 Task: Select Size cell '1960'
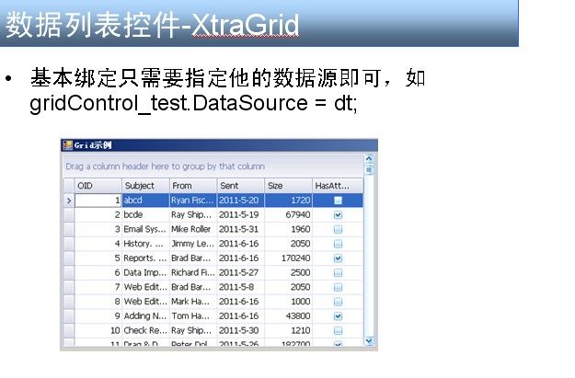point(288,229)
